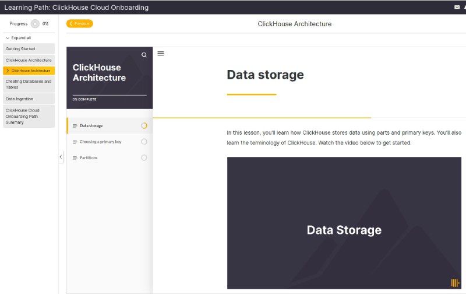Select the Data storage lesson
Screen dimensions: 466x294
point(110,125)
